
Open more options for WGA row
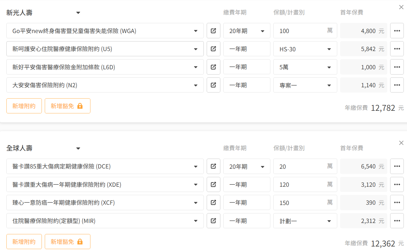[397, 31]
